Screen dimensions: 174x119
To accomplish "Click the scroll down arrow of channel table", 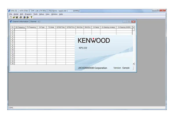I will click(x=134, y=64).
